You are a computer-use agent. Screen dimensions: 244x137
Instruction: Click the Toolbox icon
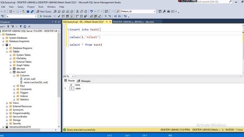(x=169, y=11)
